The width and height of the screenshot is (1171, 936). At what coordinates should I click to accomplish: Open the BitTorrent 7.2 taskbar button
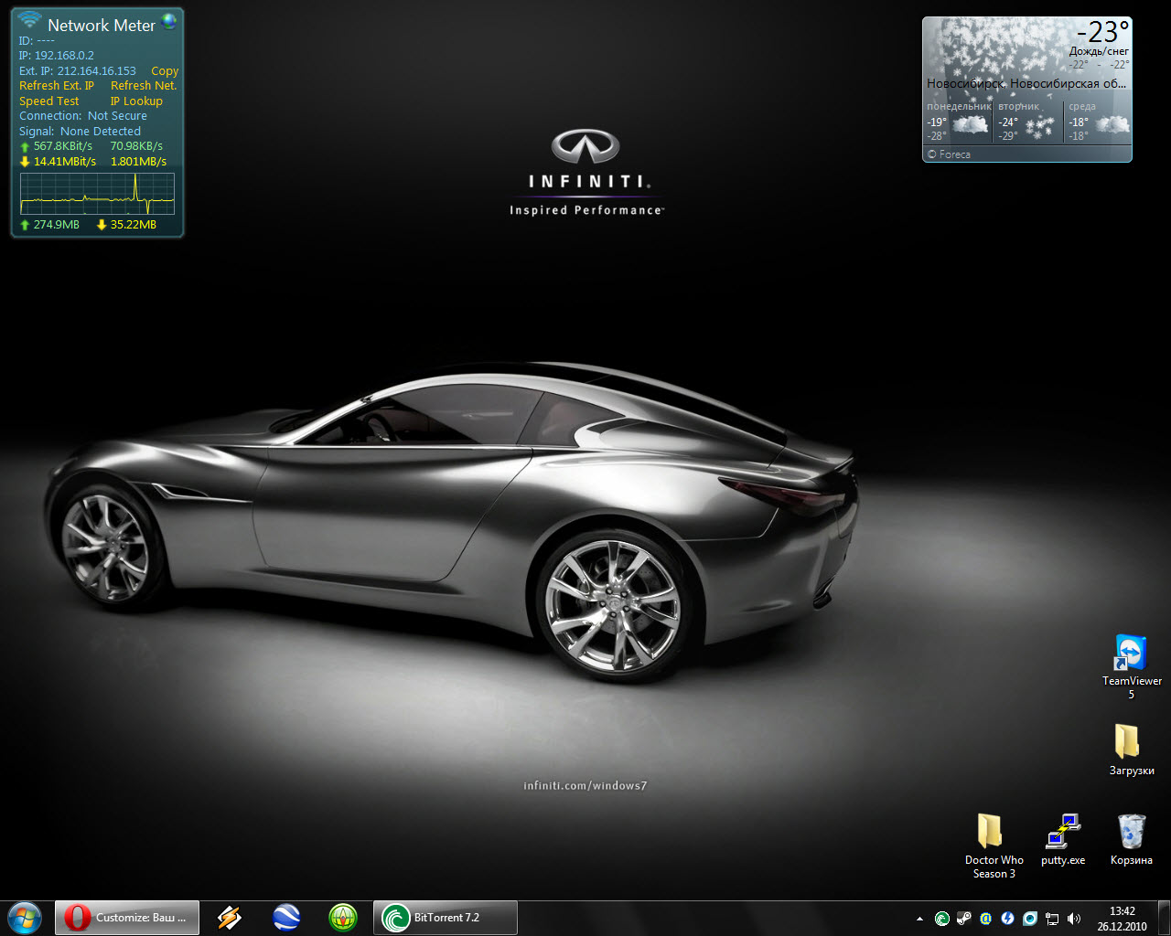pos(446,918)
